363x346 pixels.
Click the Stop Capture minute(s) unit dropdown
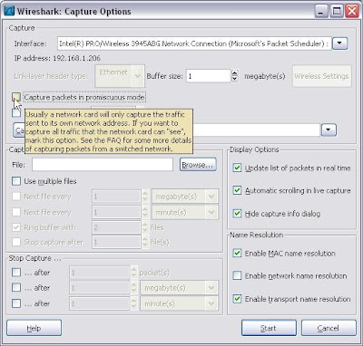click(x=179, y=303)
